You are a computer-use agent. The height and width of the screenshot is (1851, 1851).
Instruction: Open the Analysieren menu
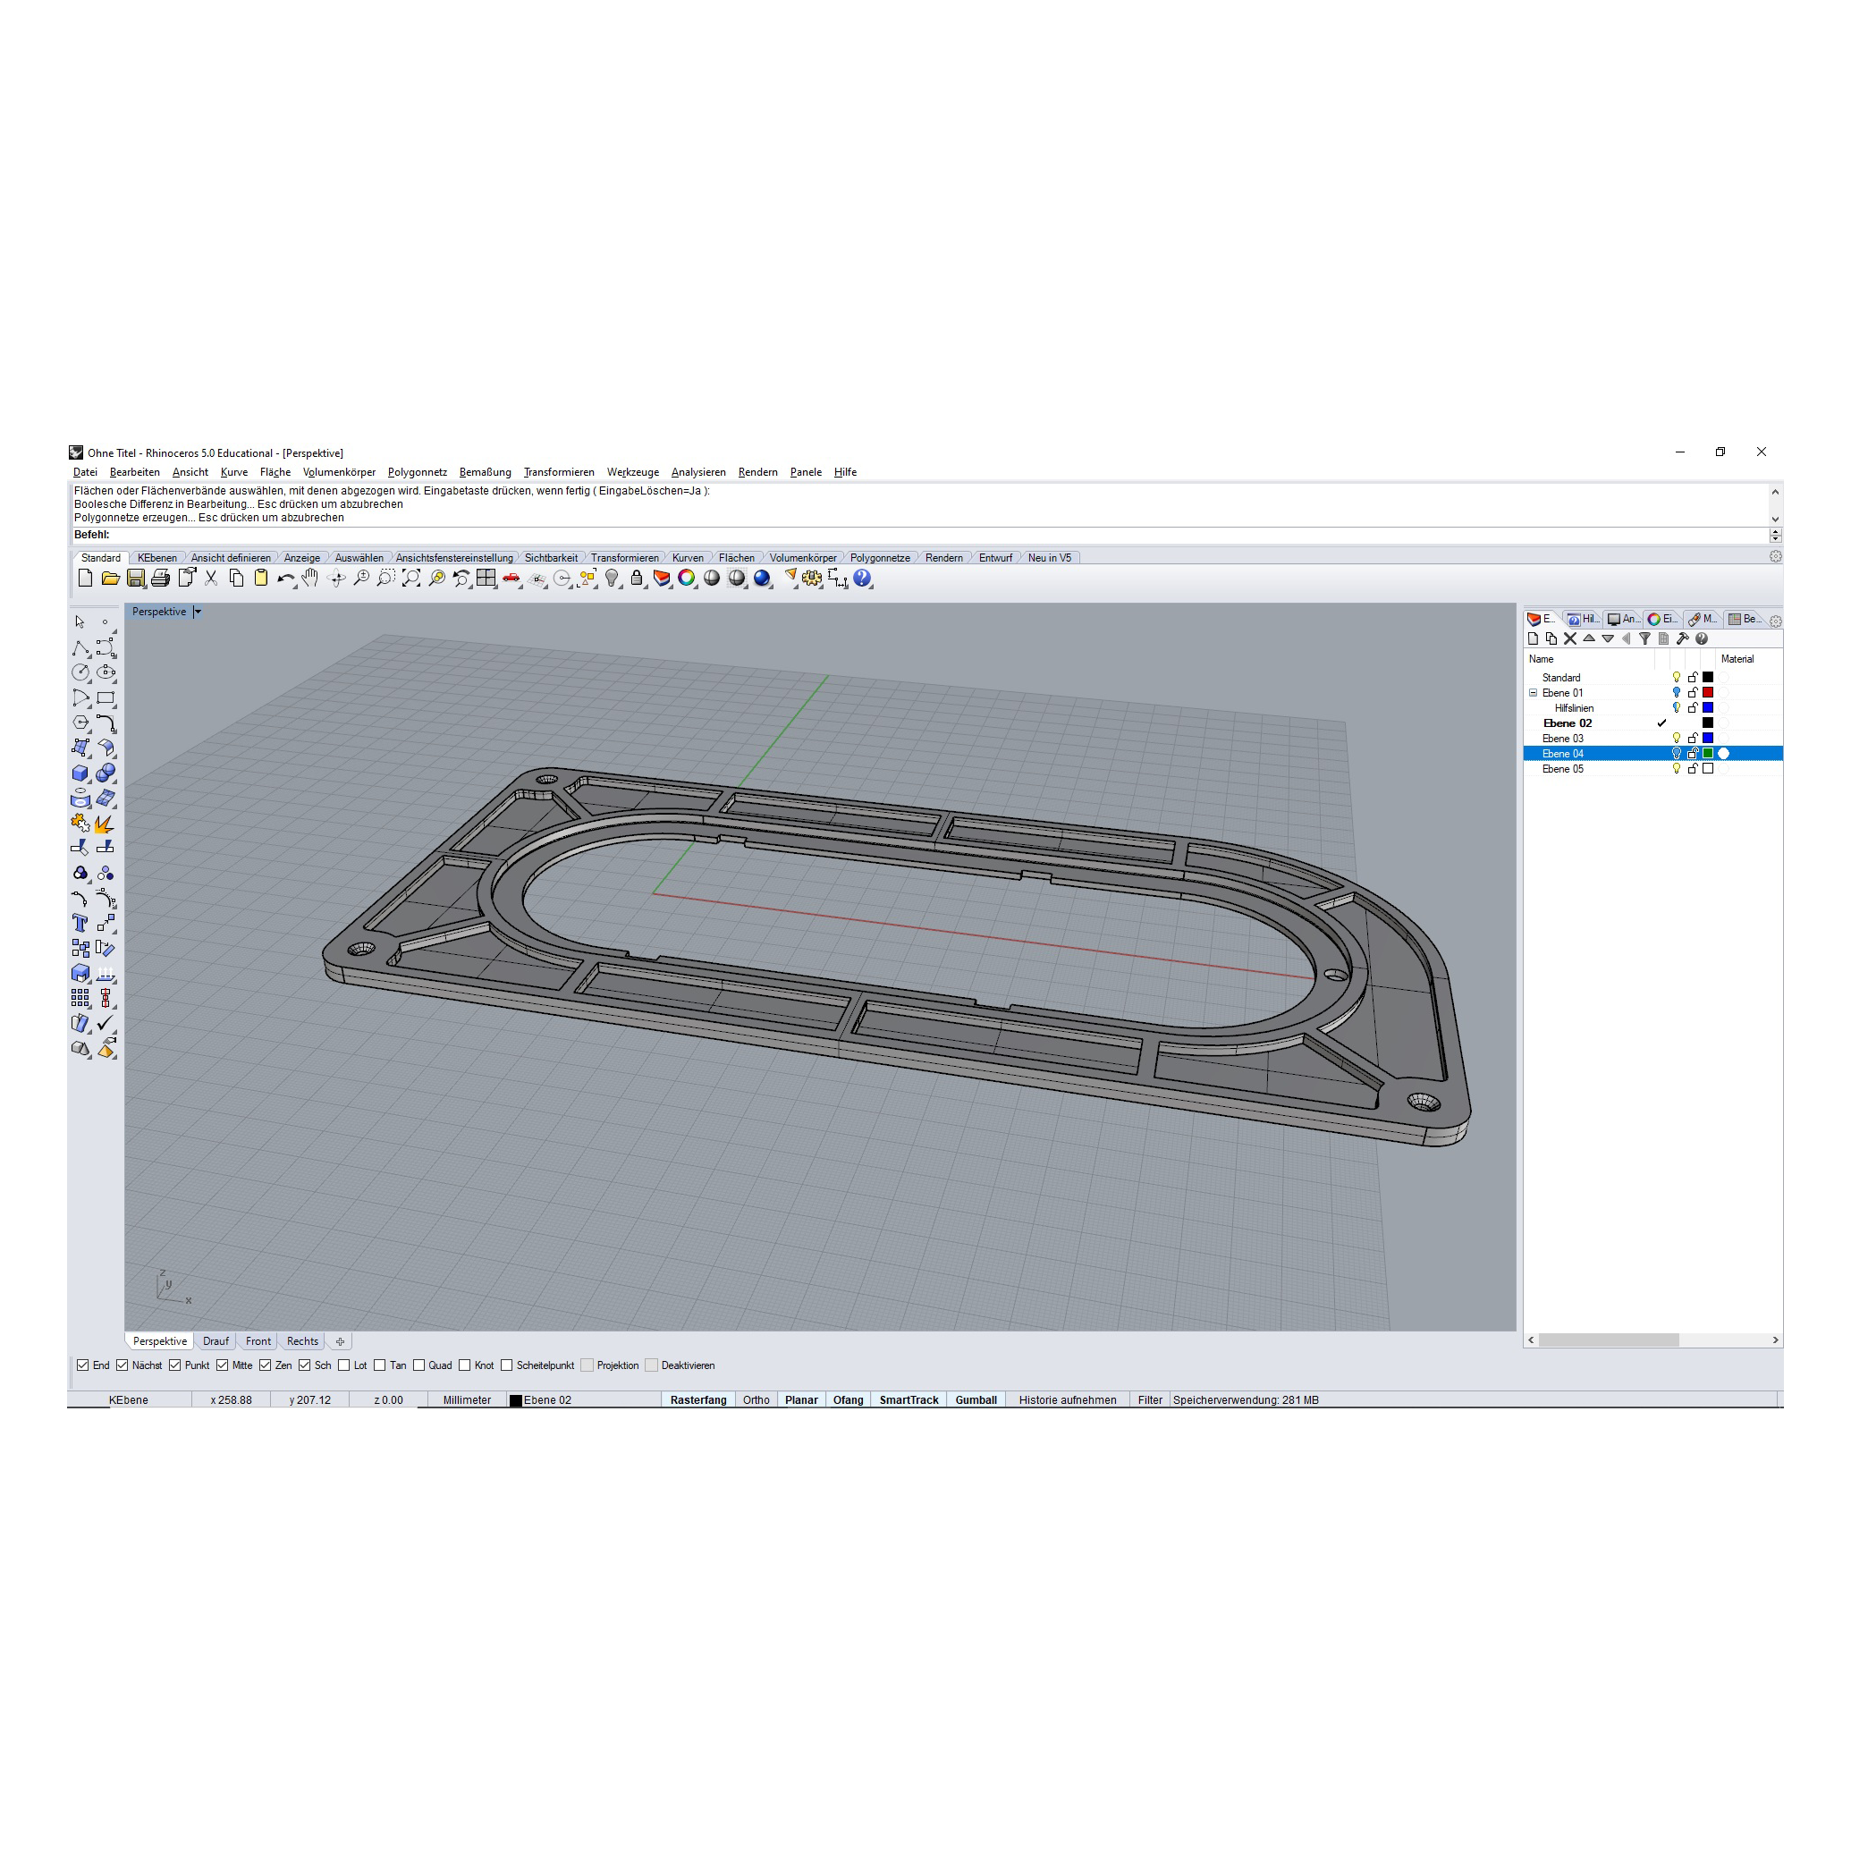pos(698,472)
